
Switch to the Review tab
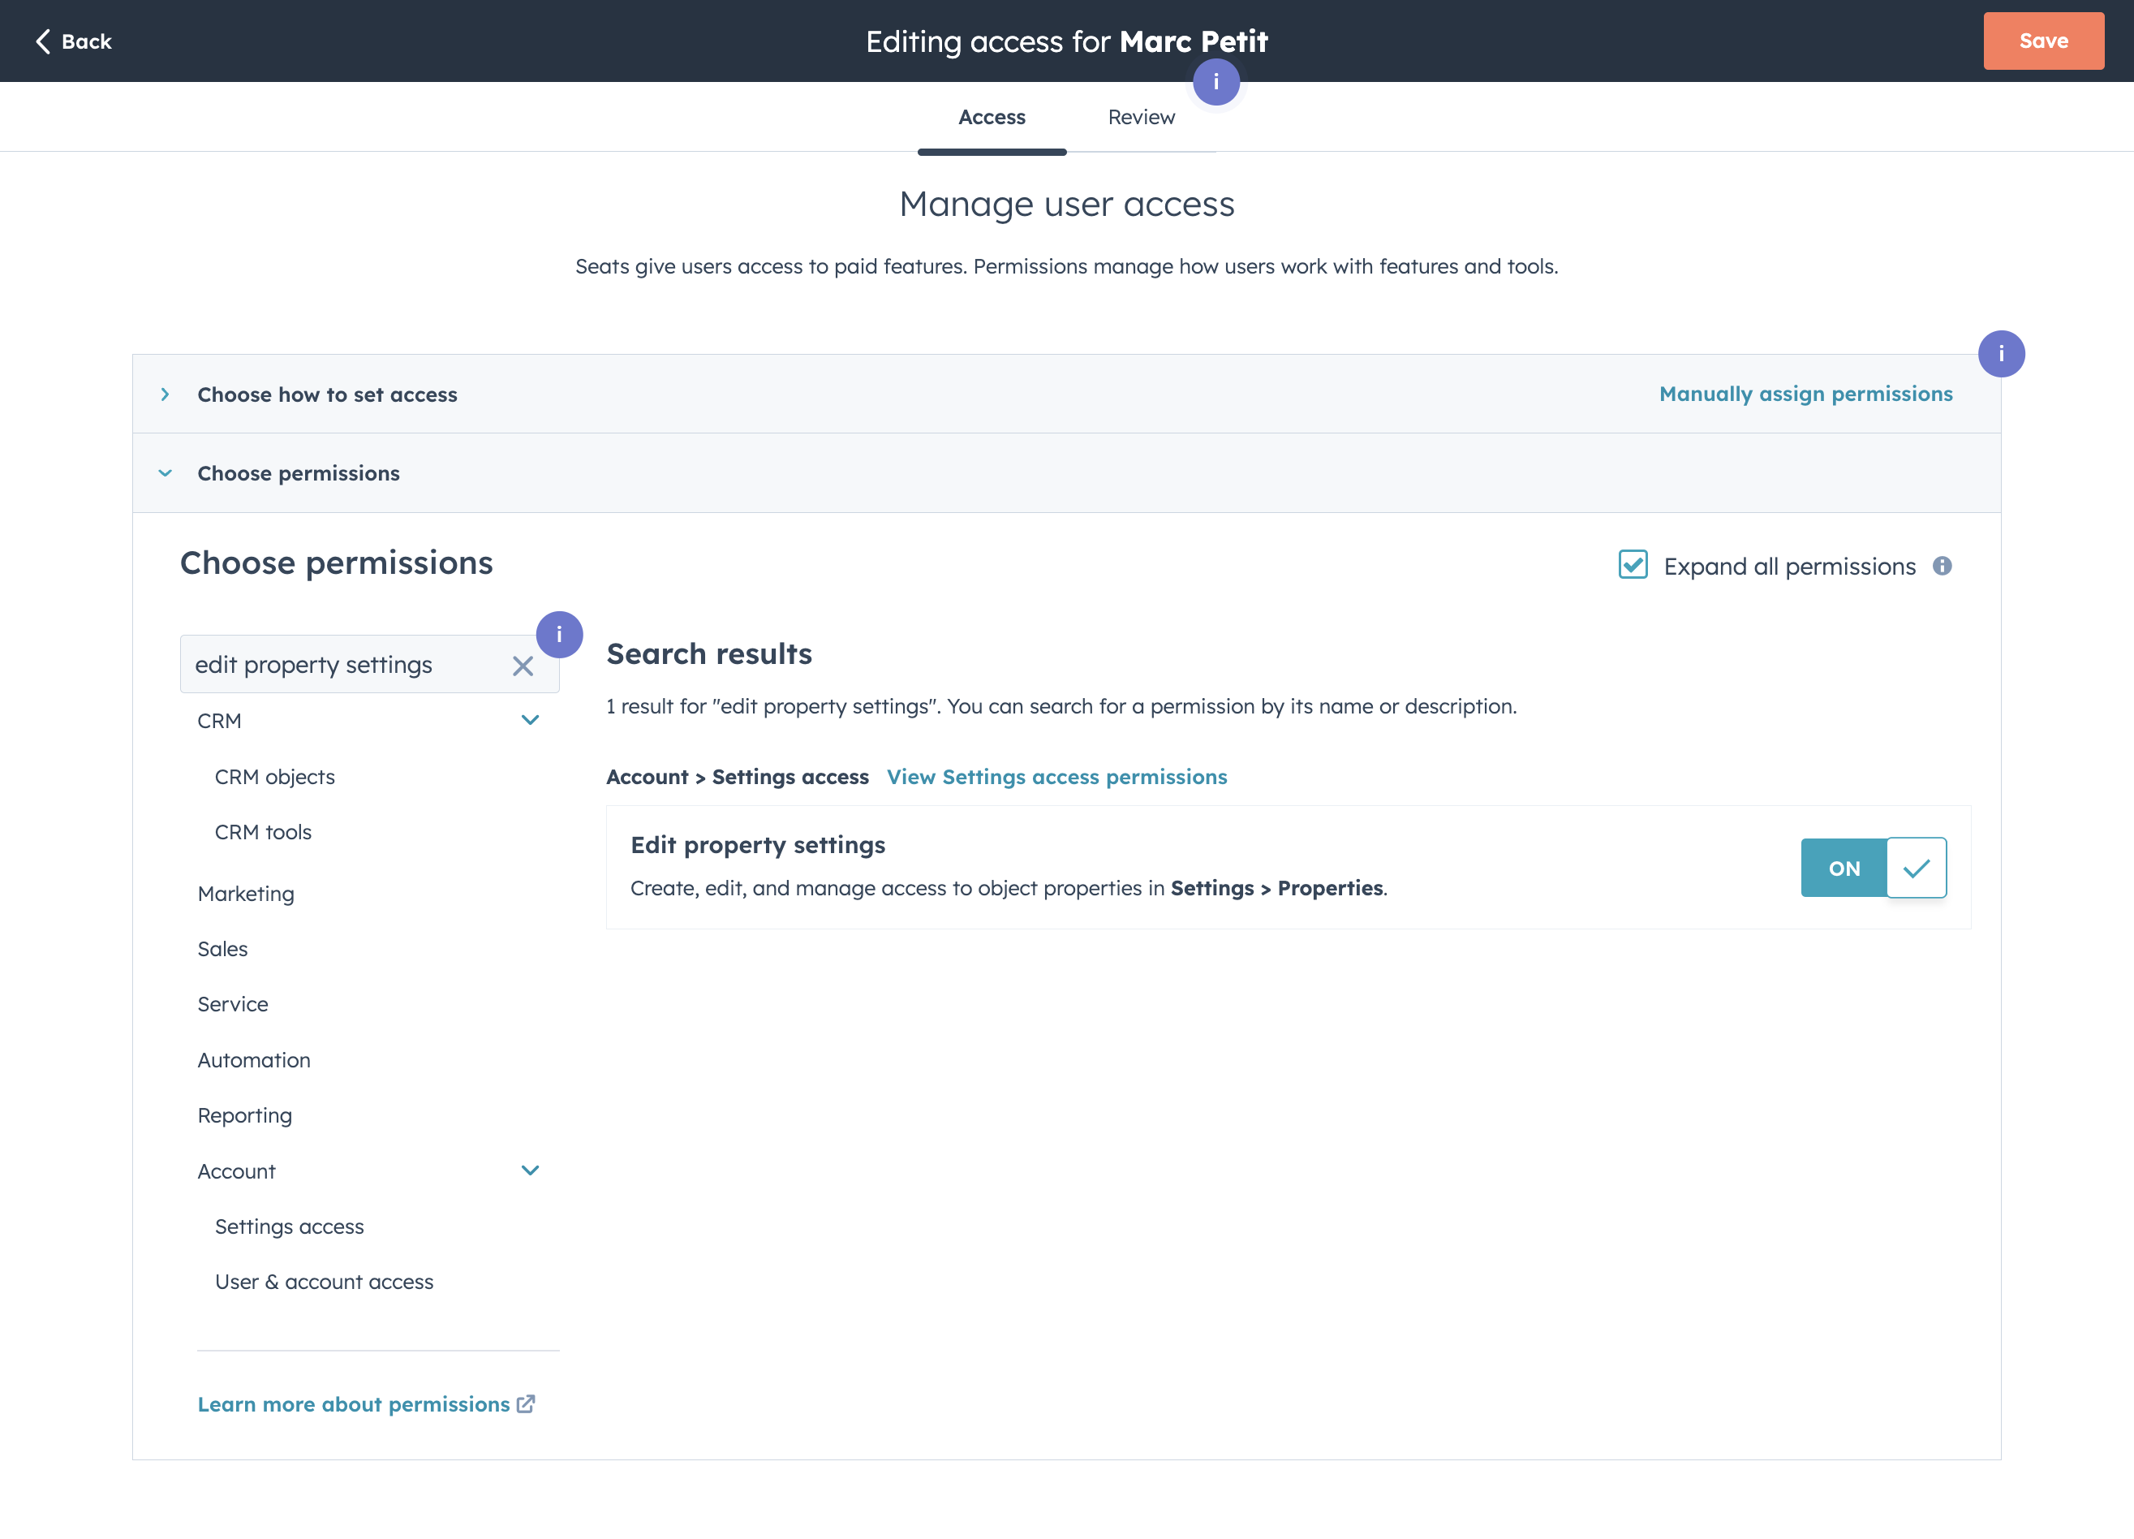[1142, 117]
